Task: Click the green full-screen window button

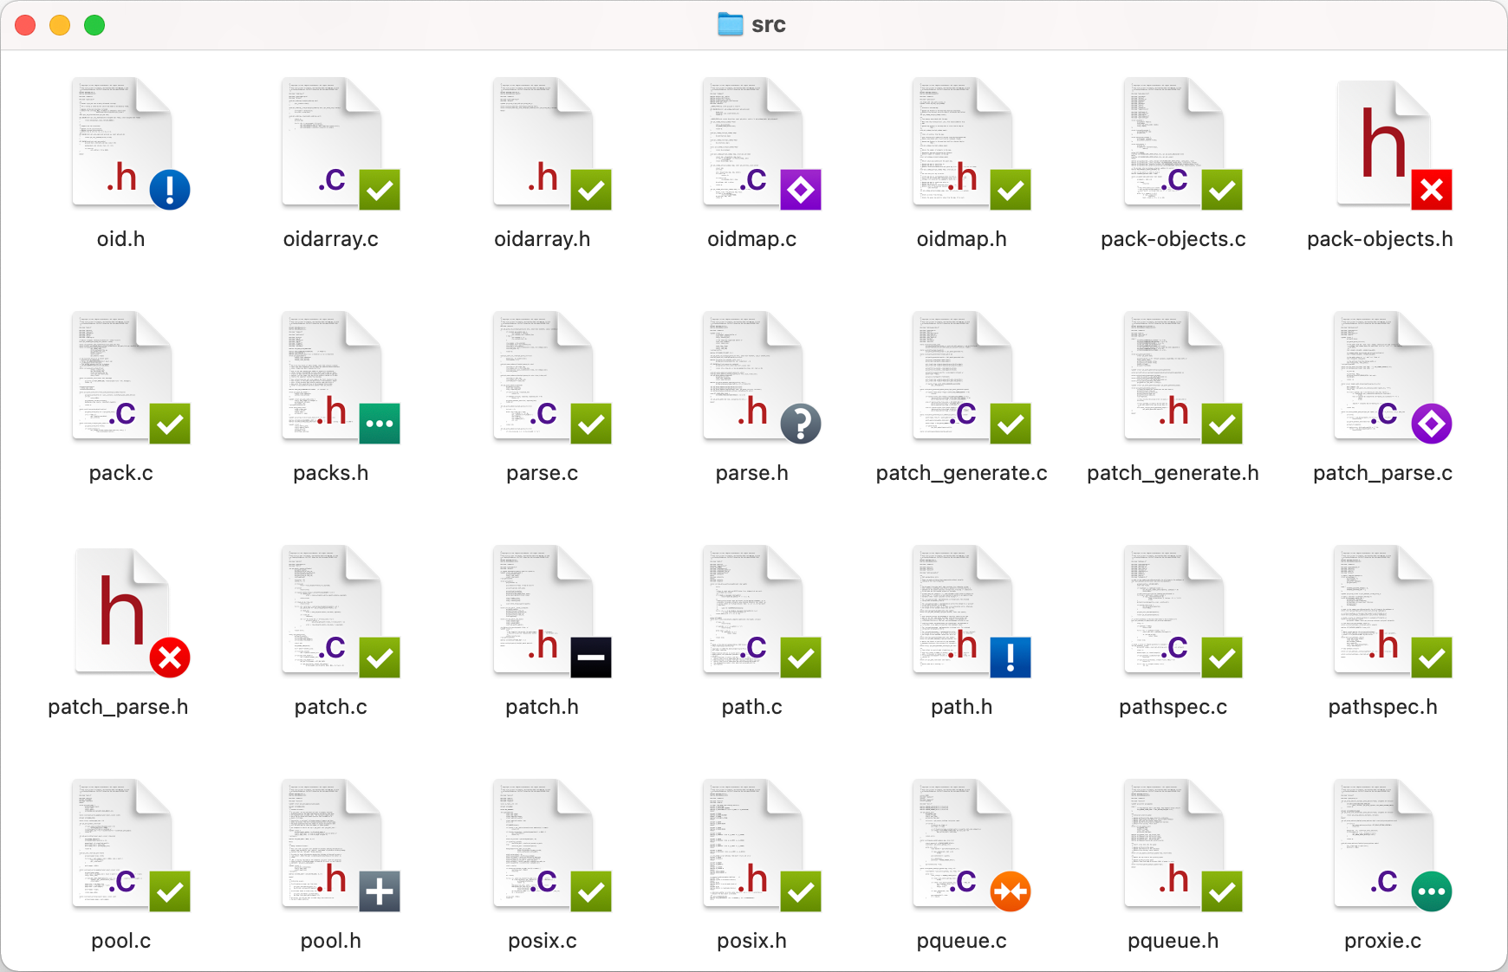Action: (94, 25)
